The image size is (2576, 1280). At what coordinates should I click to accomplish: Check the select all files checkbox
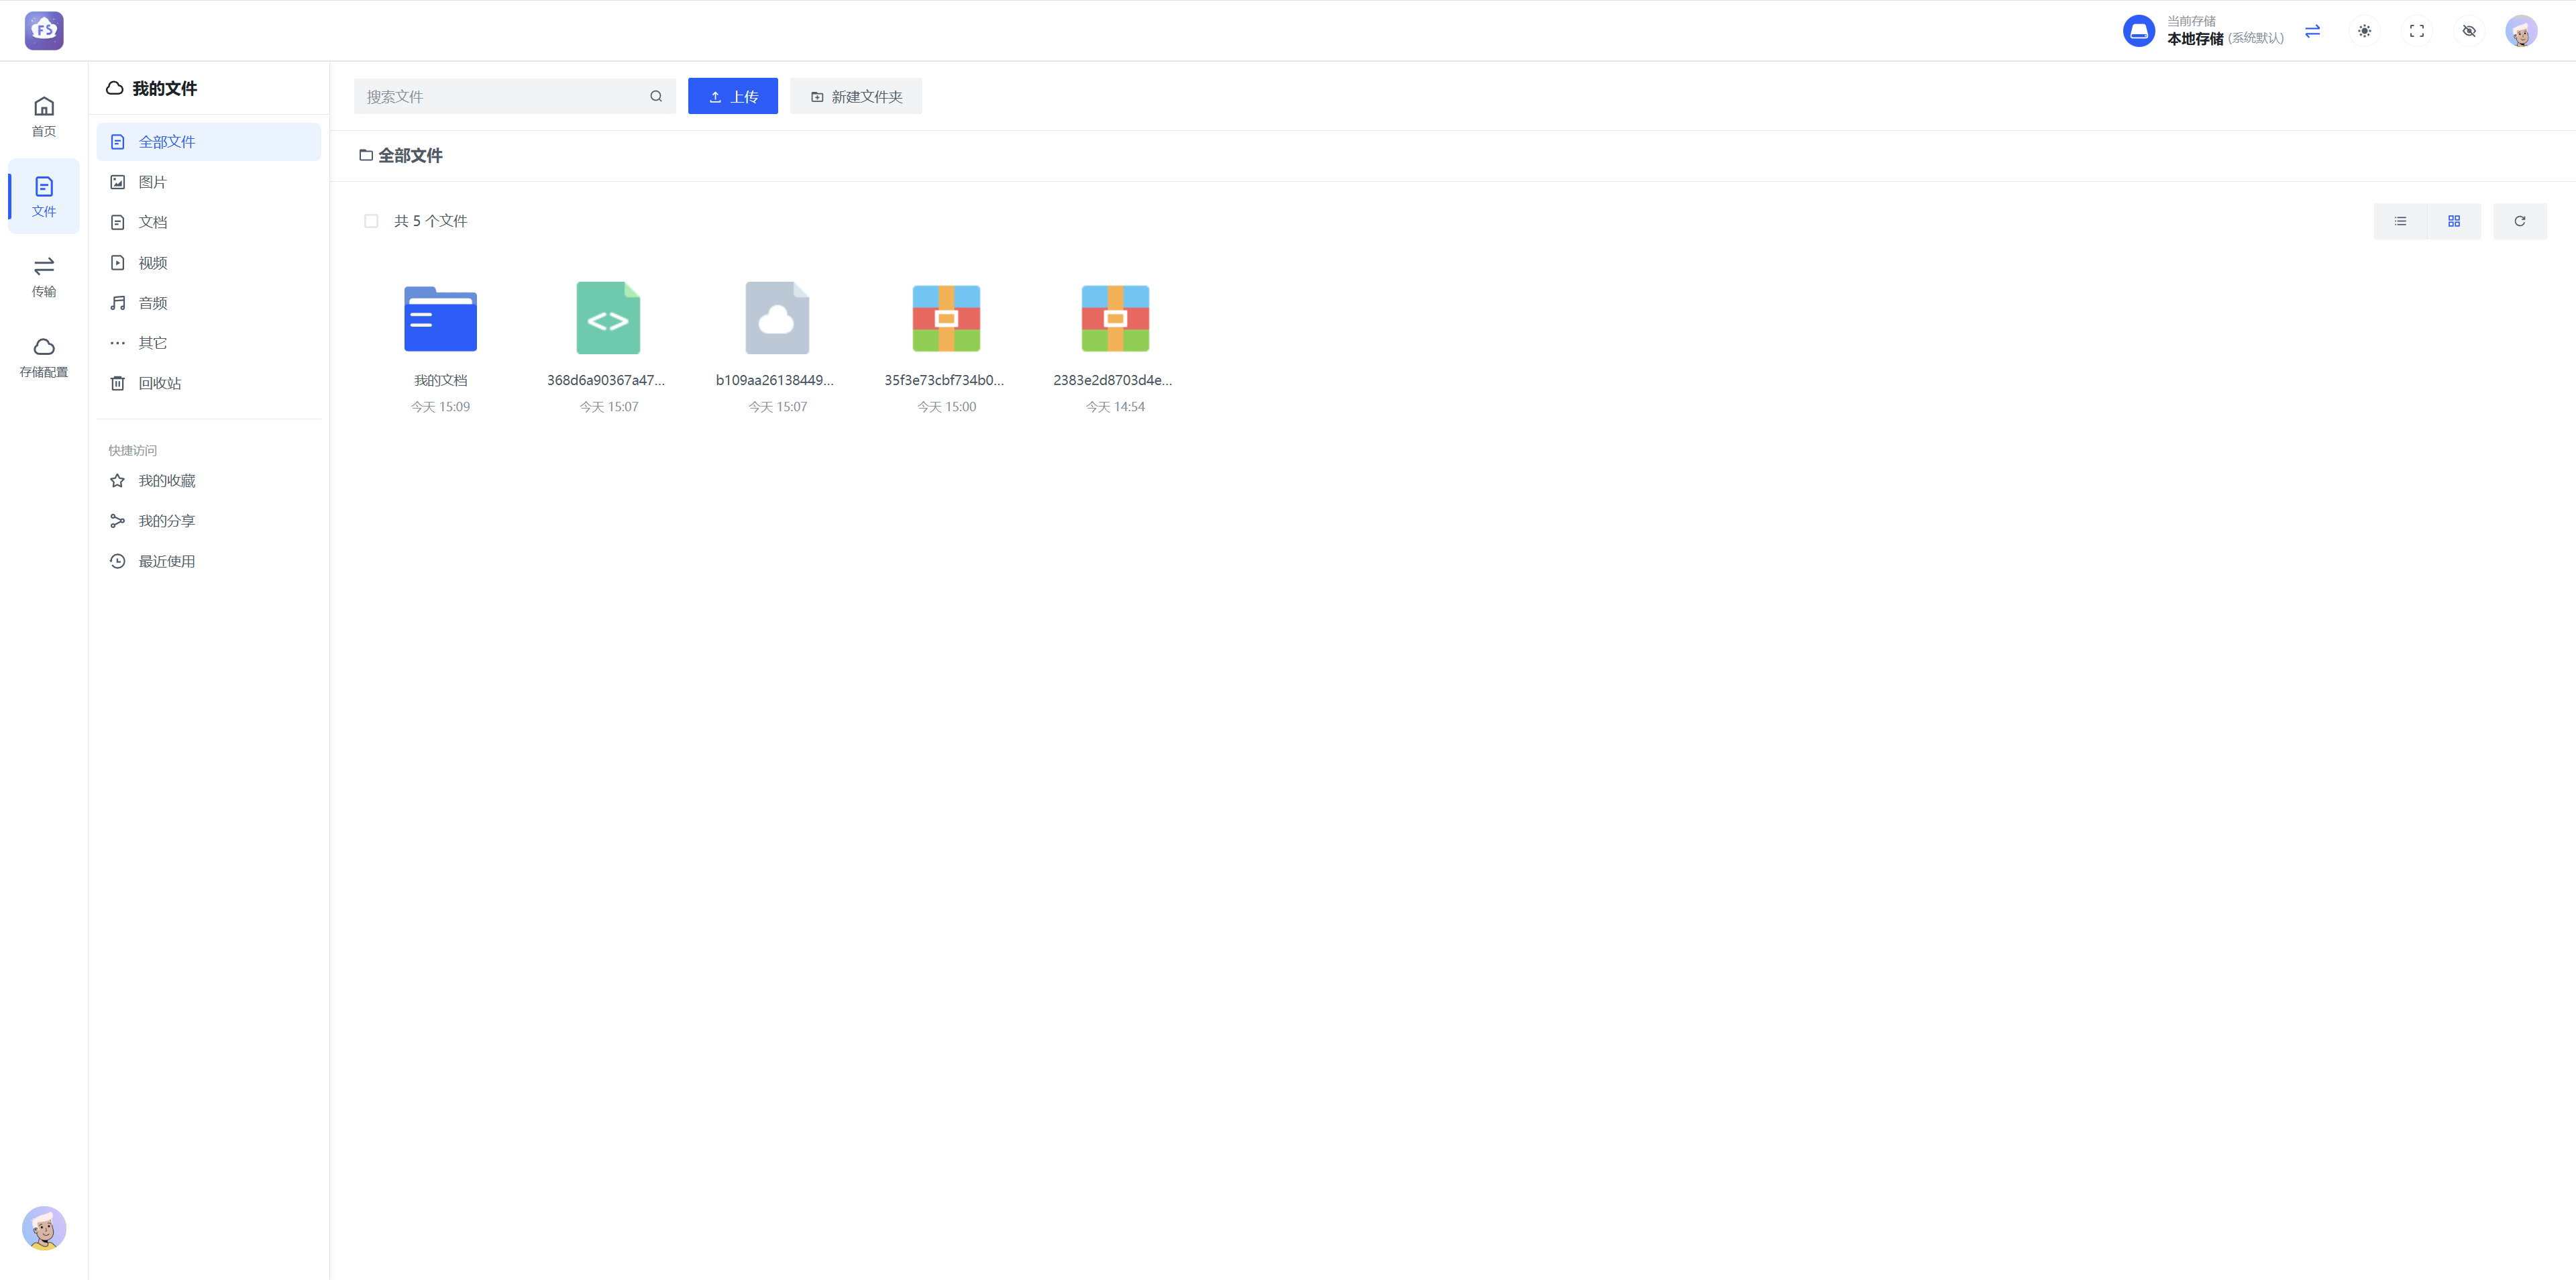point(371,221)
